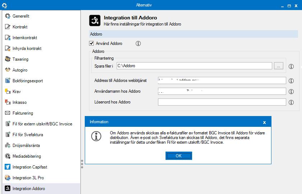302x194 pixels.
Task: Click the Mediadebitering icon
Action: click(x=8, y=156)
